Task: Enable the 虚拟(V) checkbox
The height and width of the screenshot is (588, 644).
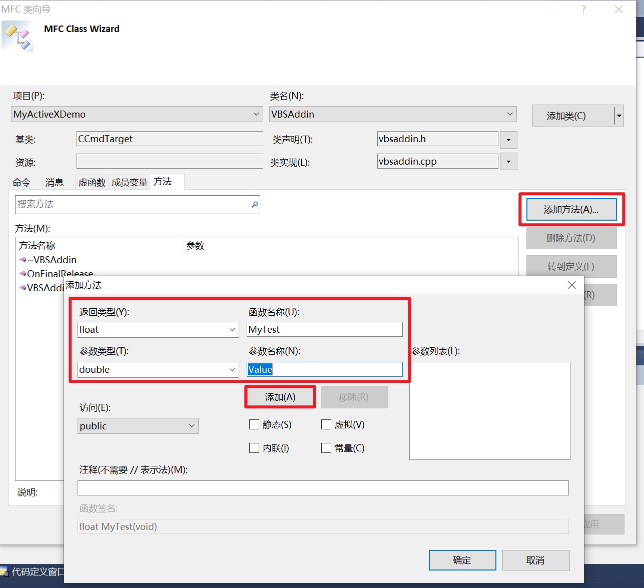Action: 326,425
